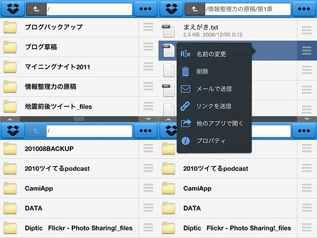Click the /情報整理力の原稿/第1章 path field
Screen dimensions: 317x238
(248, 9)
